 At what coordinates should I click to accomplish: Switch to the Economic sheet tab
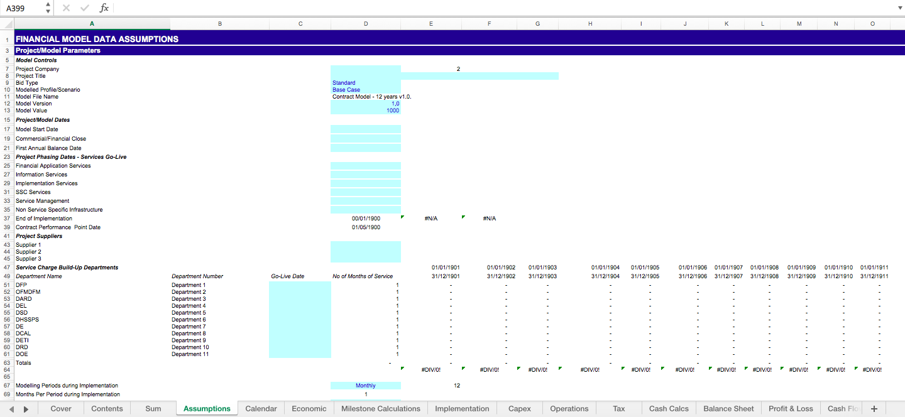tap(309, 409)
